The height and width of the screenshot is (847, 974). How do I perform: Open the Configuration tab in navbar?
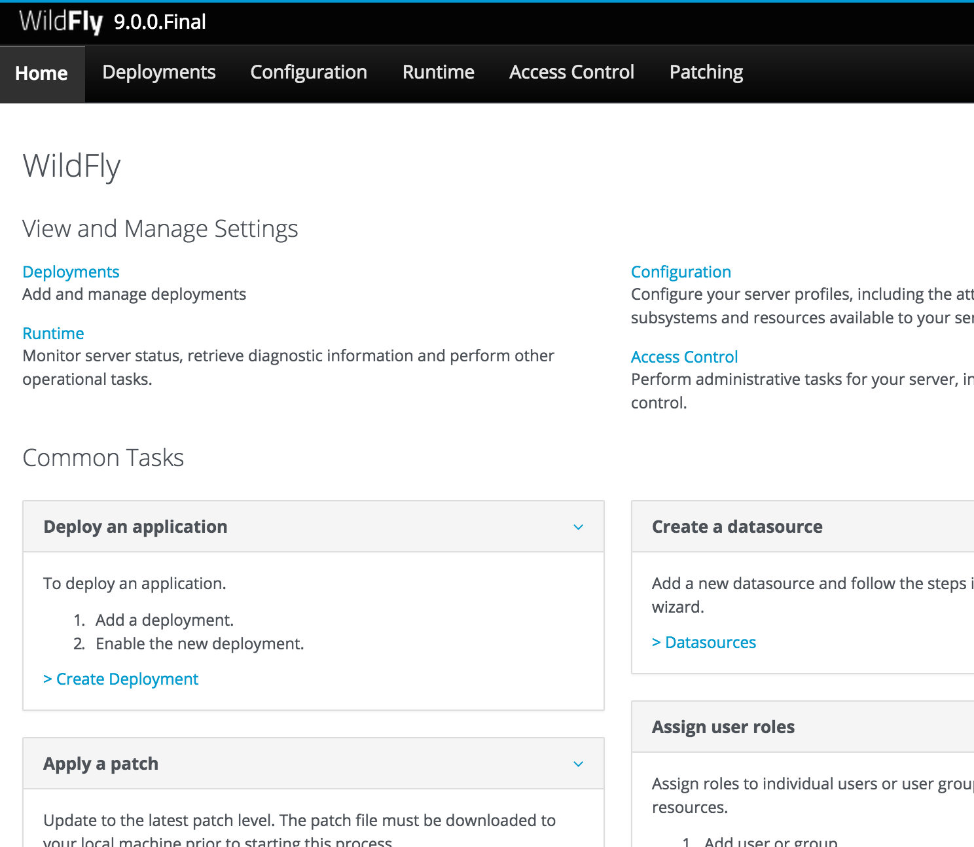point(308,72)
